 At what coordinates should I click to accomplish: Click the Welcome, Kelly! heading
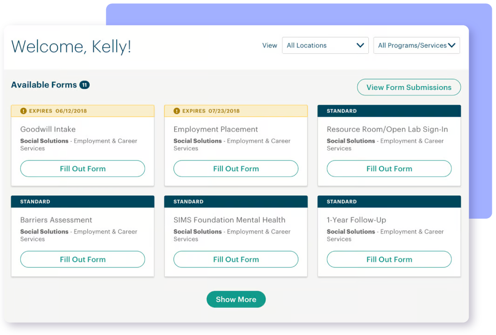(x=71, y=46)
